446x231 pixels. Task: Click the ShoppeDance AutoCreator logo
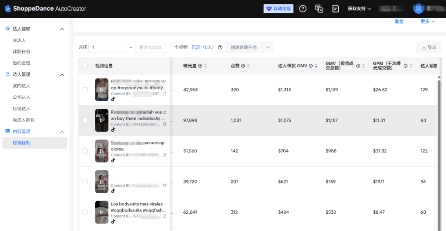coord(45,9)
